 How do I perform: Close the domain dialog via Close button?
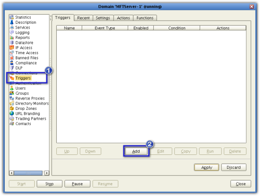(x=240, y=184)
